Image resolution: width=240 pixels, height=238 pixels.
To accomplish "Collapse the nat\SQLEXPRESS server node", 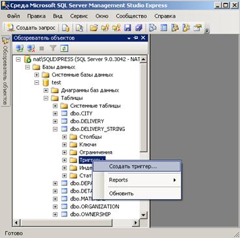I will coord(18,59).
